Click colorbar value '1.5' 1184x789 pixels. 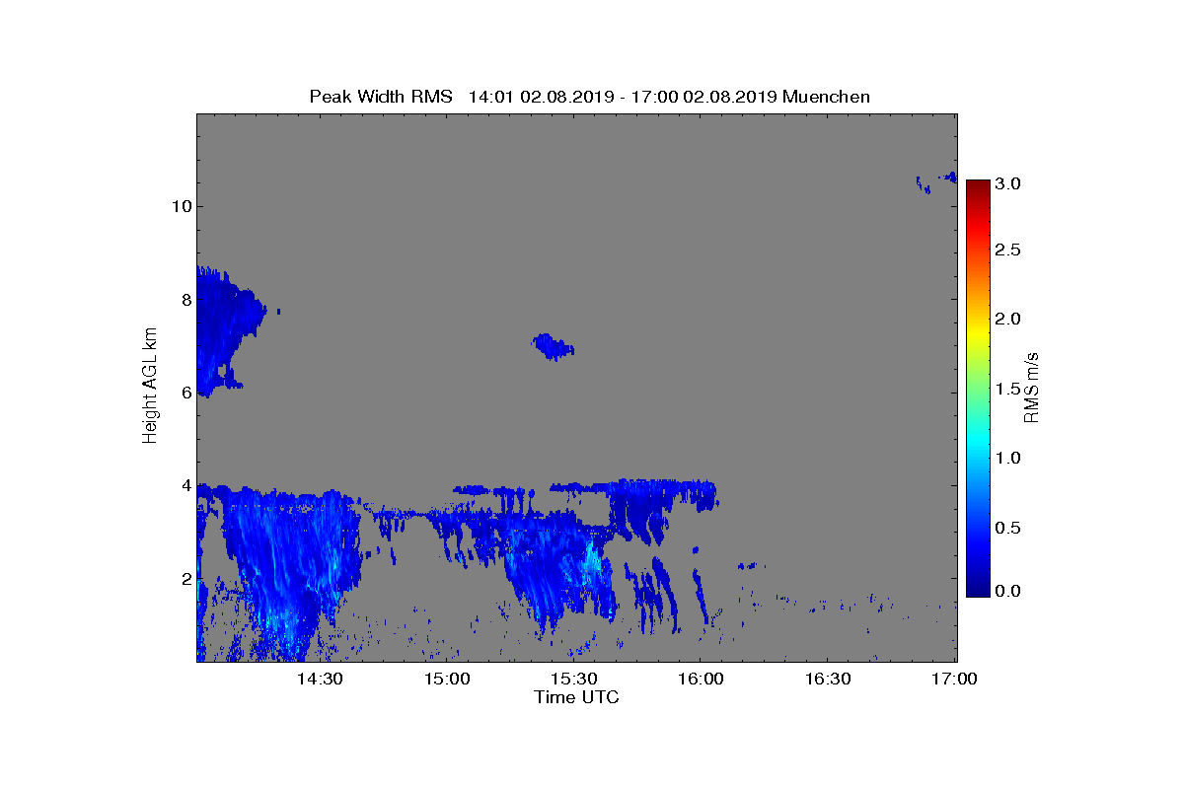click(x=1007, y=390)
